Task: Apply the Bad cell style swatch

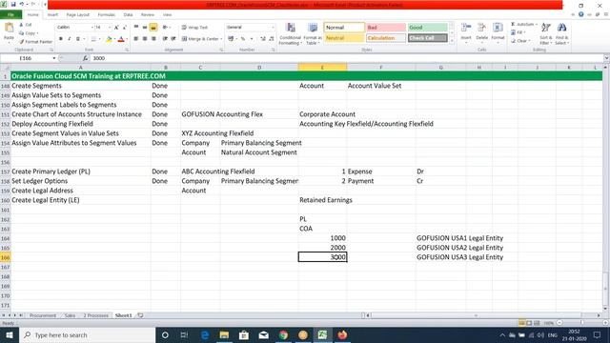Action: click(x=386, y=28)
